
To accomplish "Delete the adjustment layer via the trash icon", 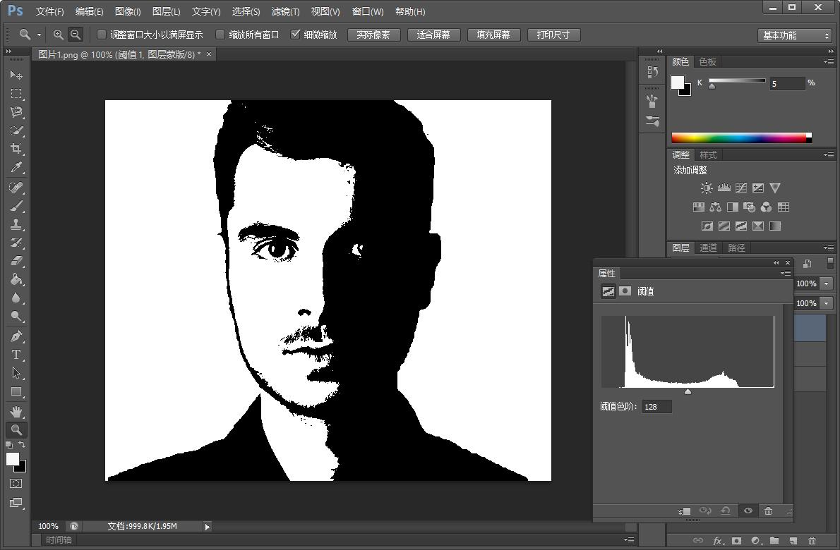I will pyautogui.click(x=769, y=511).
